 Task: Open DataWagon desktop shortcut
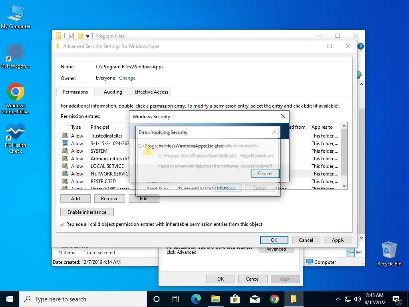coord(16,56)
